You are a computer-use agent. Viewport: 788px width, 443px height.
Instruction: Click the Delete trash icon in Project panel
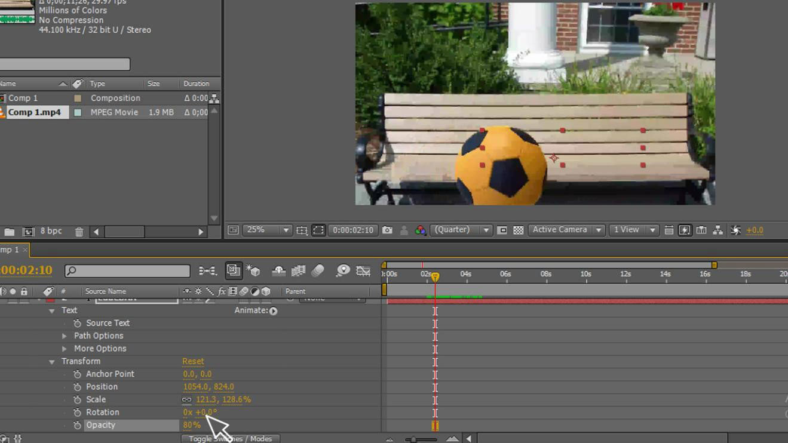click(79, 232)
